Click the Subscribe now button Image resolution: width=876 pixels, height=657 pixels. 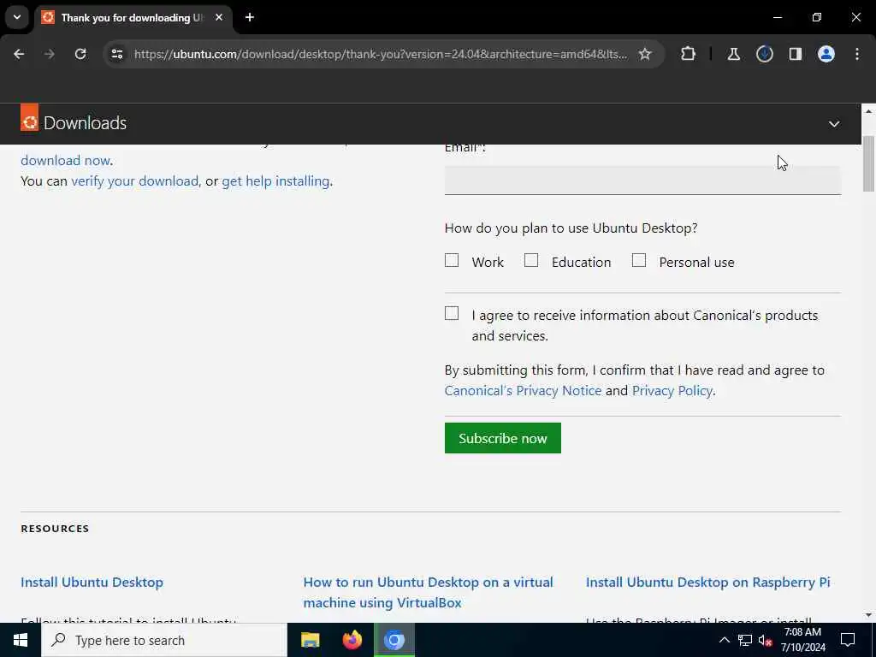click(x=503, y=438)
